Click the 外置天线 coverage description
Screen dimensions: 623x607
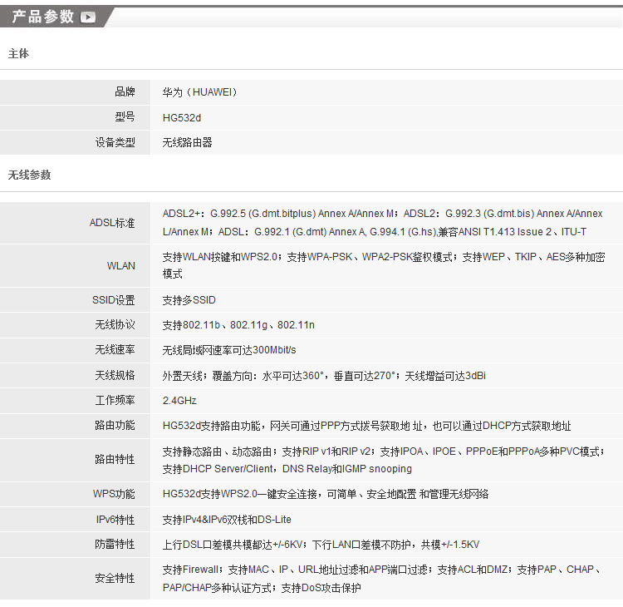324,376
